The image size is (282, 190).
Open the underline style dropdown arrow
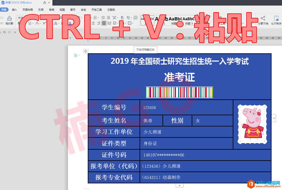[33, 23]
